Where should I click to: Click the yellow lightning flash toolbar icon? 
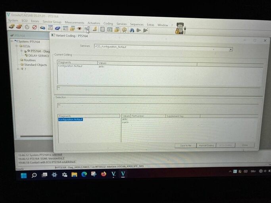point(95,29)
